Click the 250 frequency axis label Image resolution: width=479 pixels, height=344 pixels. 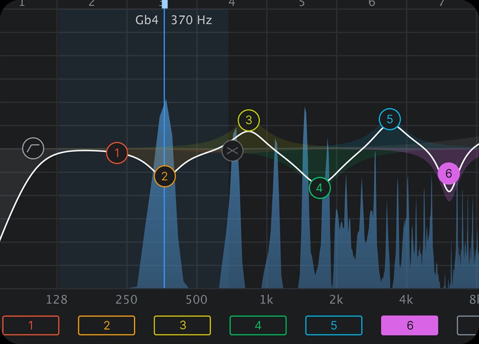126,300
